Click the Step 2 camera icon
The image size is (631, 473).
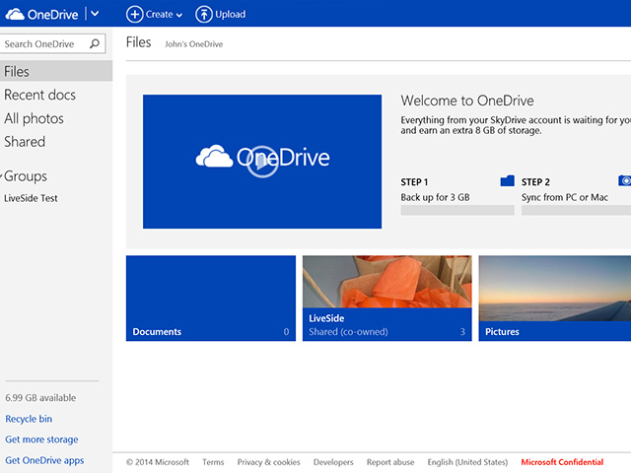click(x=624, y=180)
